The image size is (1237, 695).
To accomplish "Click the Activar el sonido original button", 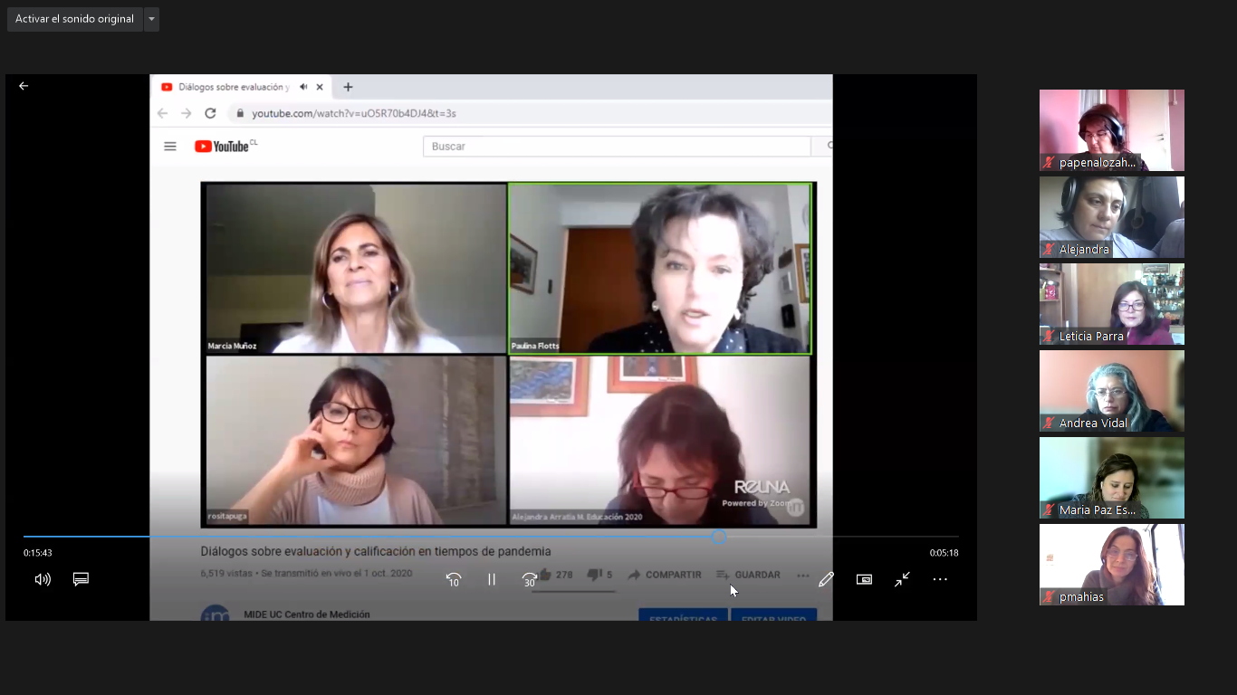I will [74, 19].
